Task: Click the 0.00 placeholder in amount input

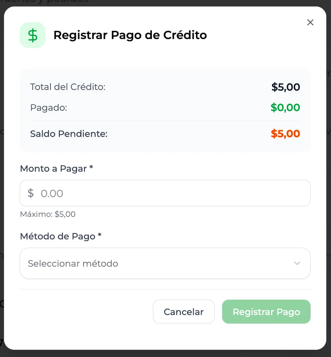Action: coord(52,194)
